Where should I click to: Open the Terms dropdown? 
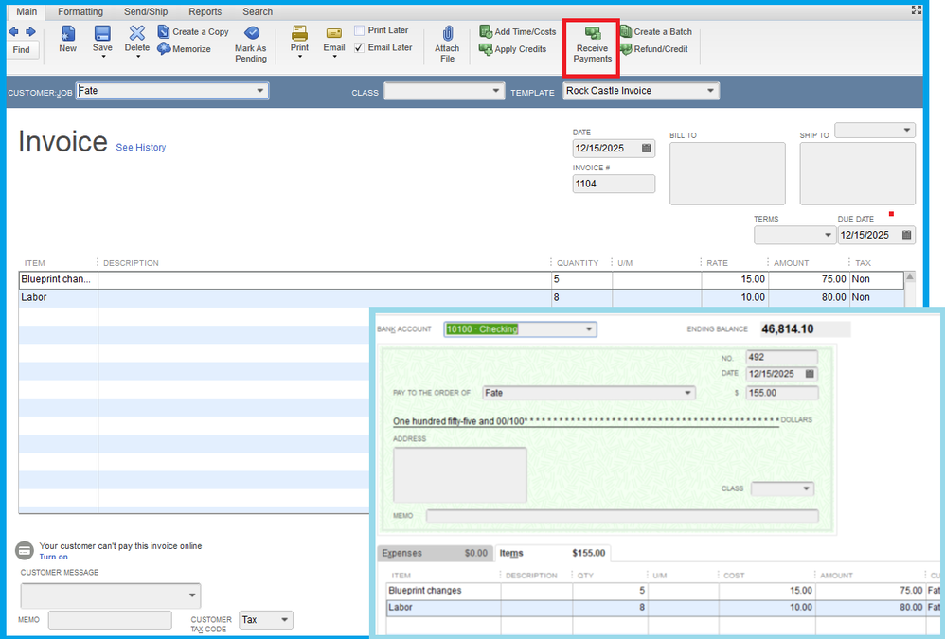point(828,235)
